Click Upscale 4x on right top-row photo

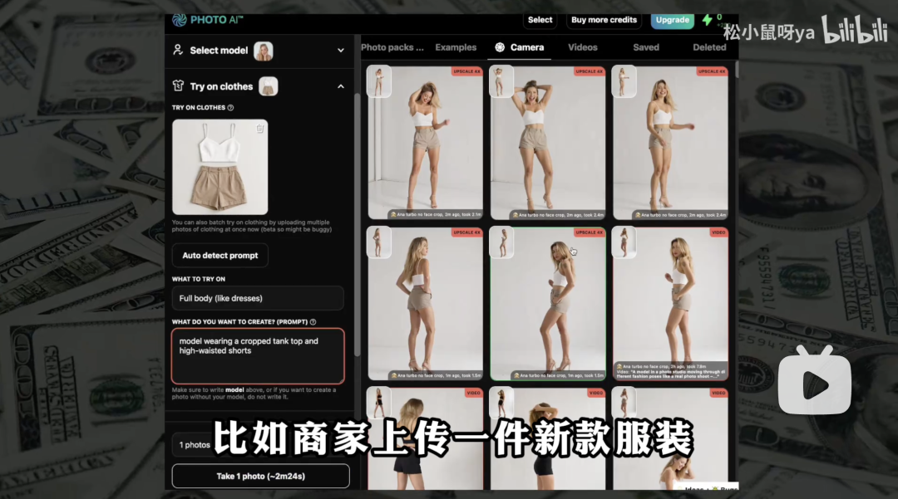coord(712,71)
